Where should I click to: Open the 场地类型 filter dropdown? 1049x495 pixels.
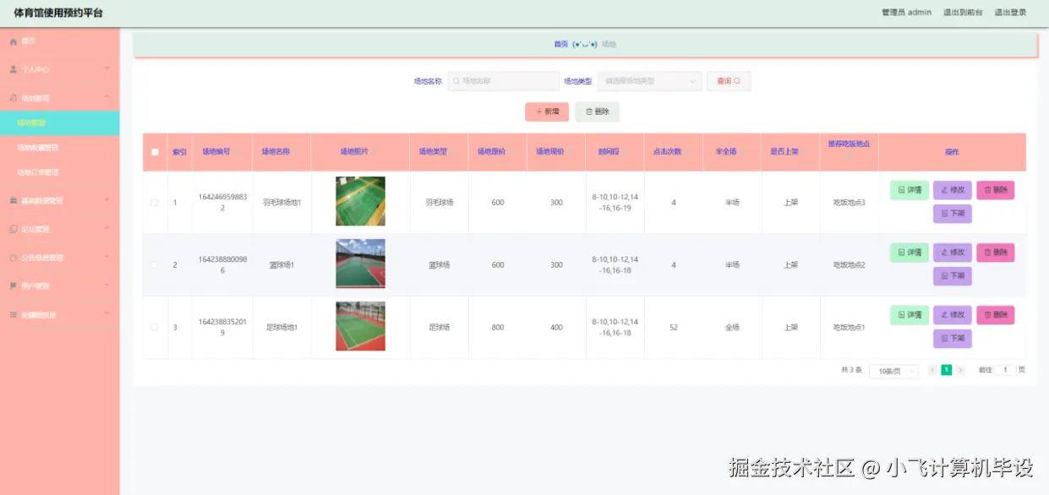click(x=649, y=81)
